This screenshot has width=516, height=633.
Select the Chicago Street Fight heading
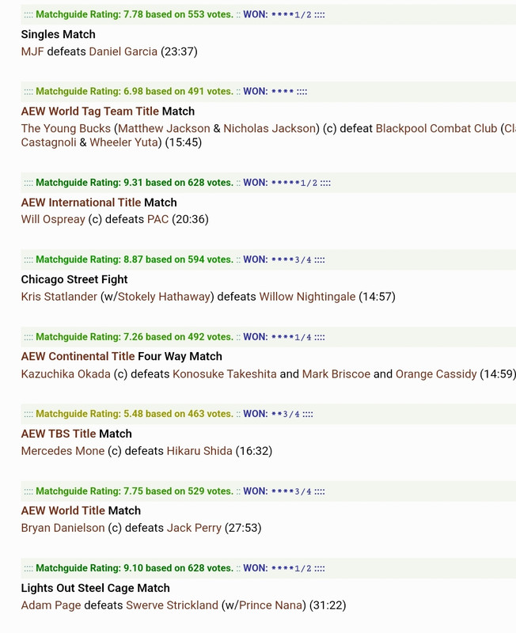click(74, 279)
